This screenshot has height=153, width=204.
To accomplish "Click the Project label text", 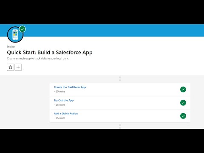I will [x=11, y=47].
